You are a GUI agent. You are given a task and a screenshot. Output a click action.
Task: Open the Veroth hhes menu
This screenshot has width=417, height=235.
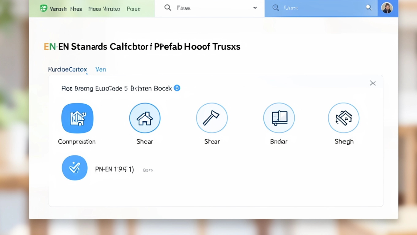click(66, 9)
